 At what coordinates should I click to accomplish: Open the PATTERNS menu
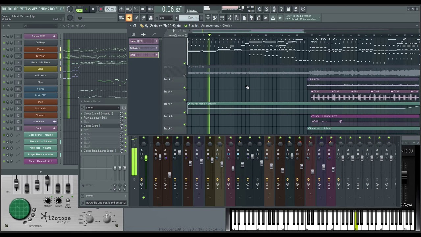pos(25,9)
